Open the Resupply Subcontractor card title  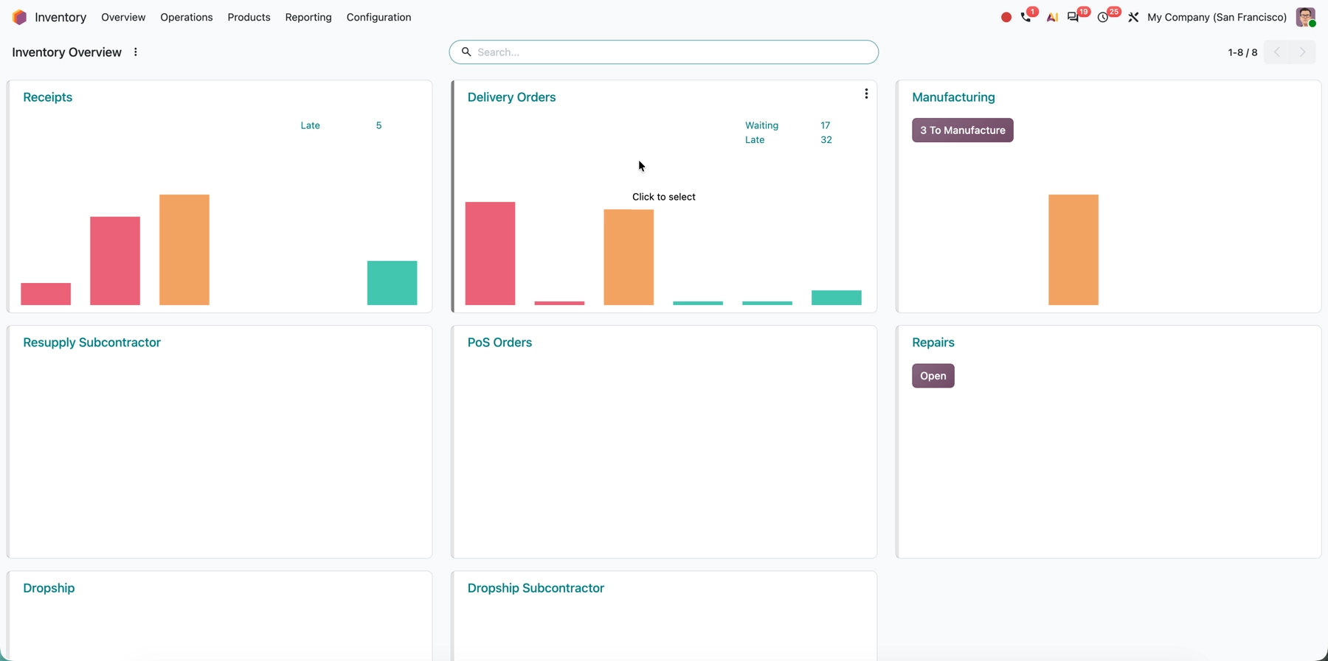click(91, 343)
